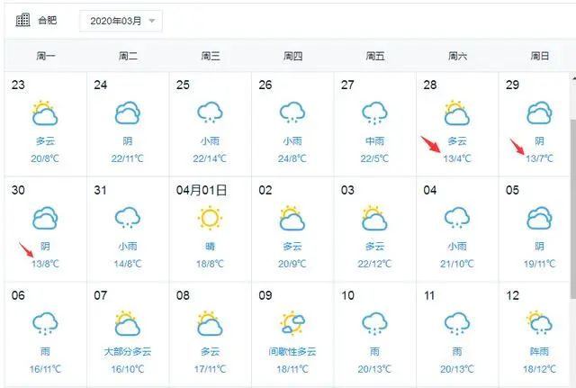
Task: Click the 13/4℃ temperature on day 28
Action: 457,158
